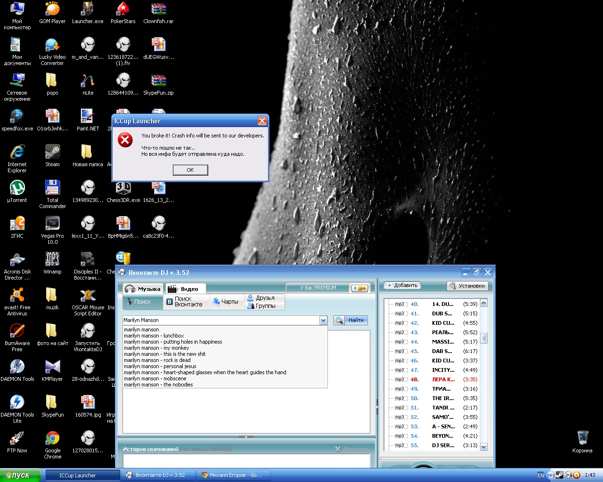
Task: Open the Paint.NET shortcut
Action: pyautogui.click(x=88, y=120)
